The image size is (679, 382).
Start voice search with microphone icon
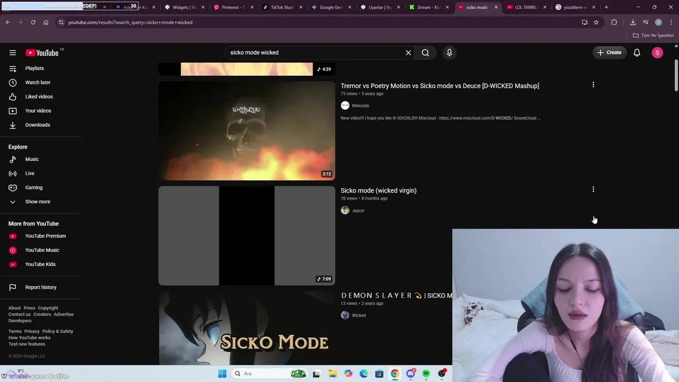[x=449, y=53]
